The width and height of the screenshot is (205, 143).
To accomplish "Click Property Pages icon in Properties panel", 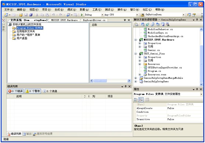I will click(147, 100).
